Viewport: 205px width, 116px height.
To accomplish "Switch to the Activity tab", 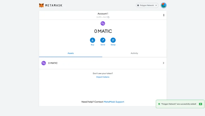I will pos(134,53).
